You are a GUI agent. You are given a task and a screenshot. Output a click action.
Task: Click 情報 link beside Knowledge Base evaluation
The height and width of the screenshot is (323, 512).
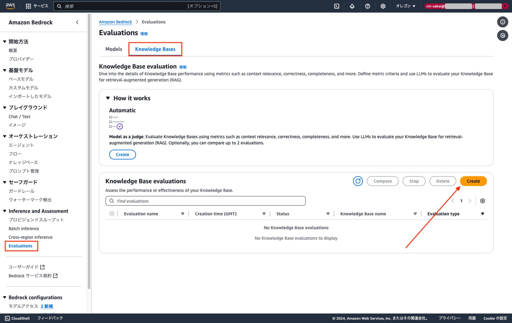point(183,67)
